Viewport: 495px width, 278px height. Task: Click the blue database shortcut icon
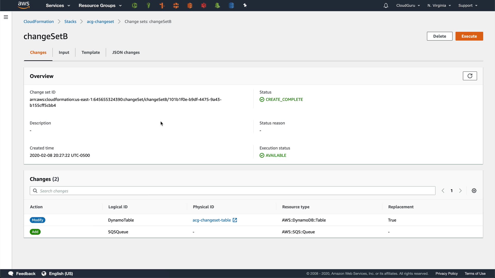[231, 5]
